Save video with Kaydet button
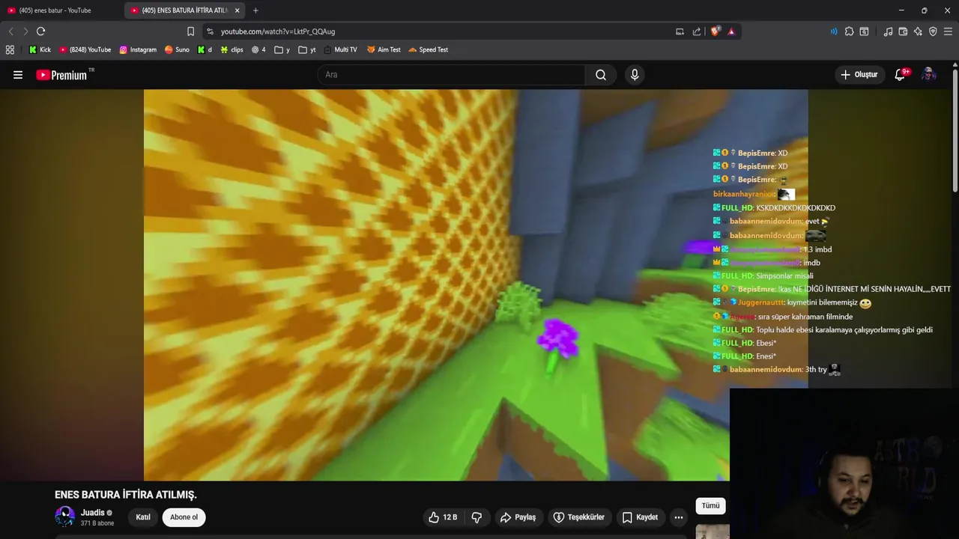 pyautogui.click(x=640, y=517)
